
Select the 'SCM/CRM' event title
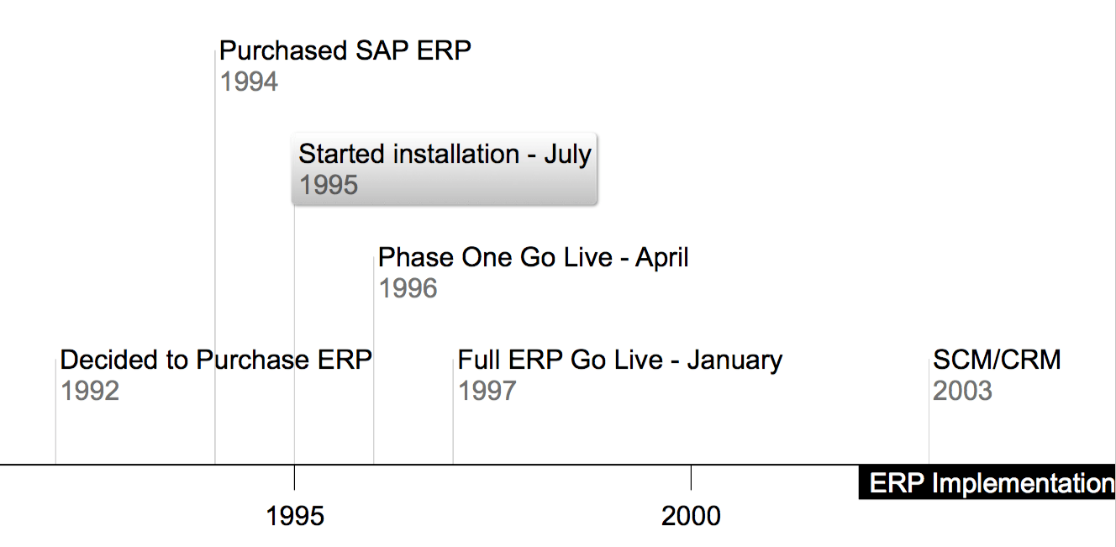(x=997, y=360)
